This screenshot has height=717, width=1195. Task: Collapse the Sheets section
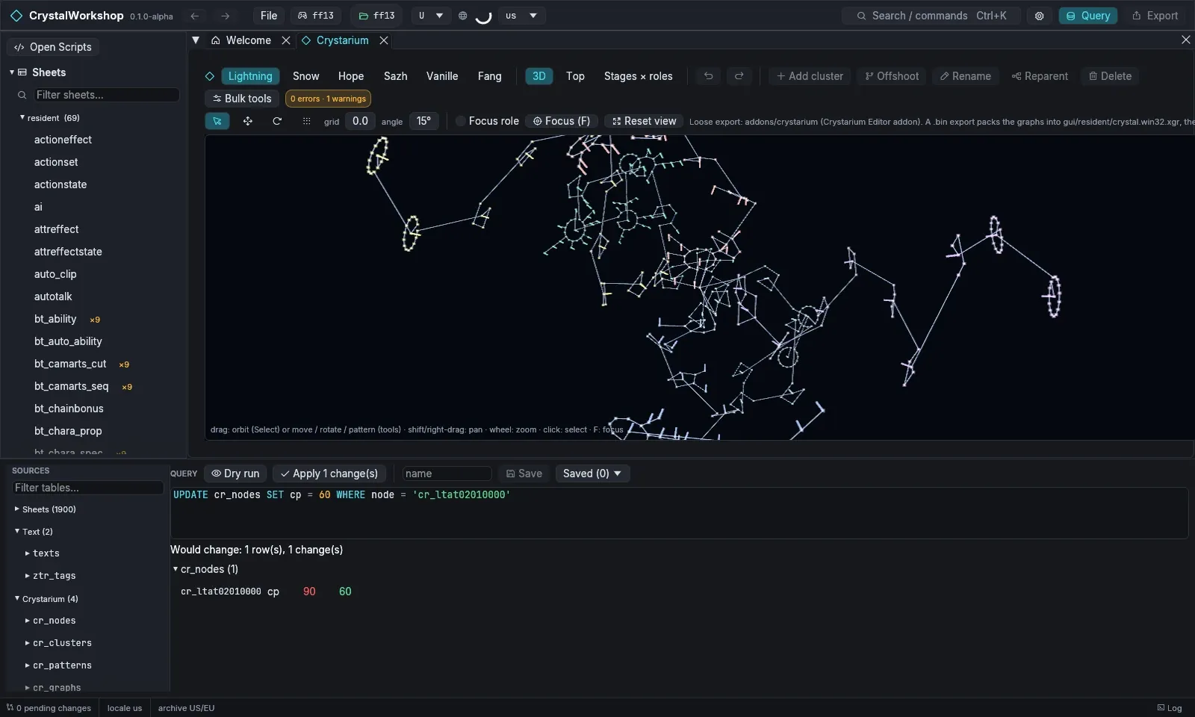coord(12,72)
